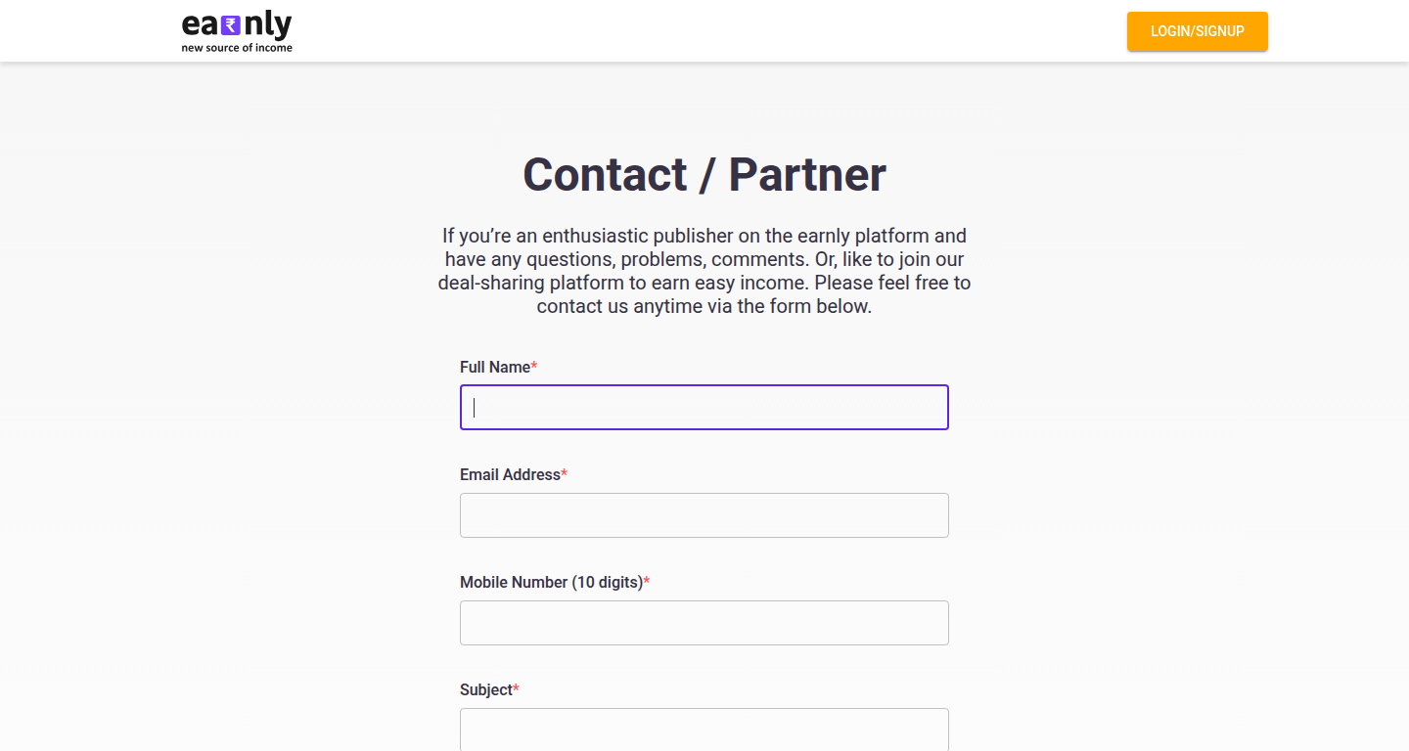Click the Subject label
This screenshot has width=1409, height=751.
pyautogui.click(x=486, y=689)
